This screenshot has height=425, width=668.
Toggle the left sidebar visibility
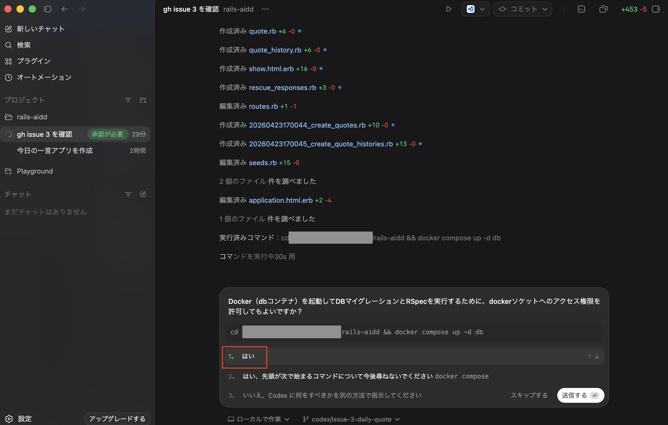point(48,9)
